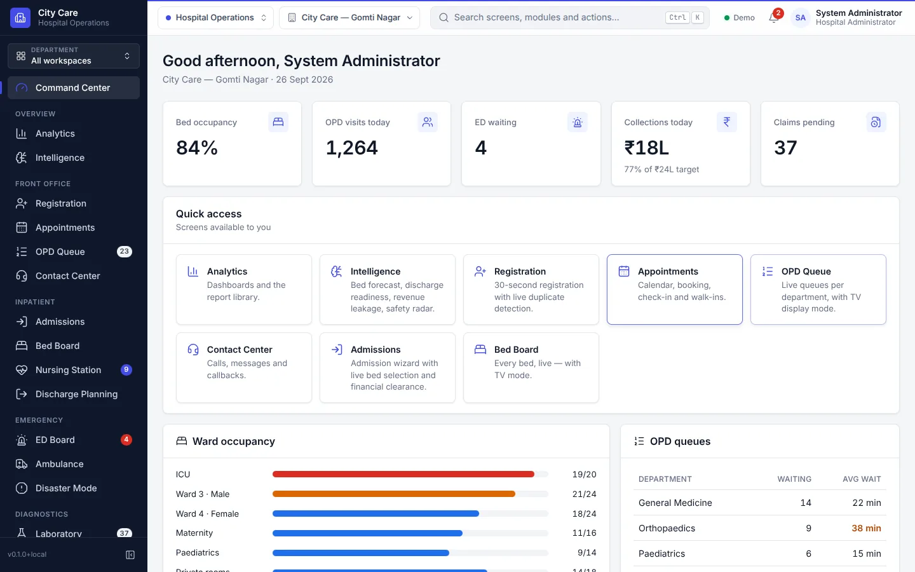Open Registration in the sidebar
Image resolution: width=915 pixels, height=572 pixels.
pos(74,203)
